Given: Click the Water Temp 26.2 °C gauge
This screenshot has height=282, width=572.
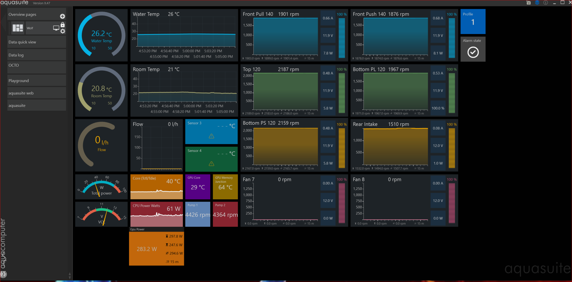Looking at the screenshot, I should click(102, 35).
